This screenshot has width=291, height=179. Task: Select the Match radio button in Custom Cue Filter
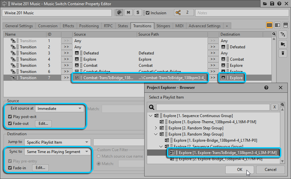[x=99, y=164]
